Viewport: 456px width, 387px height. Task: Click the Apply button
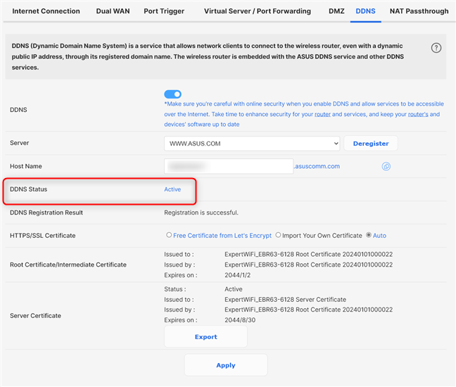[225, 365]
